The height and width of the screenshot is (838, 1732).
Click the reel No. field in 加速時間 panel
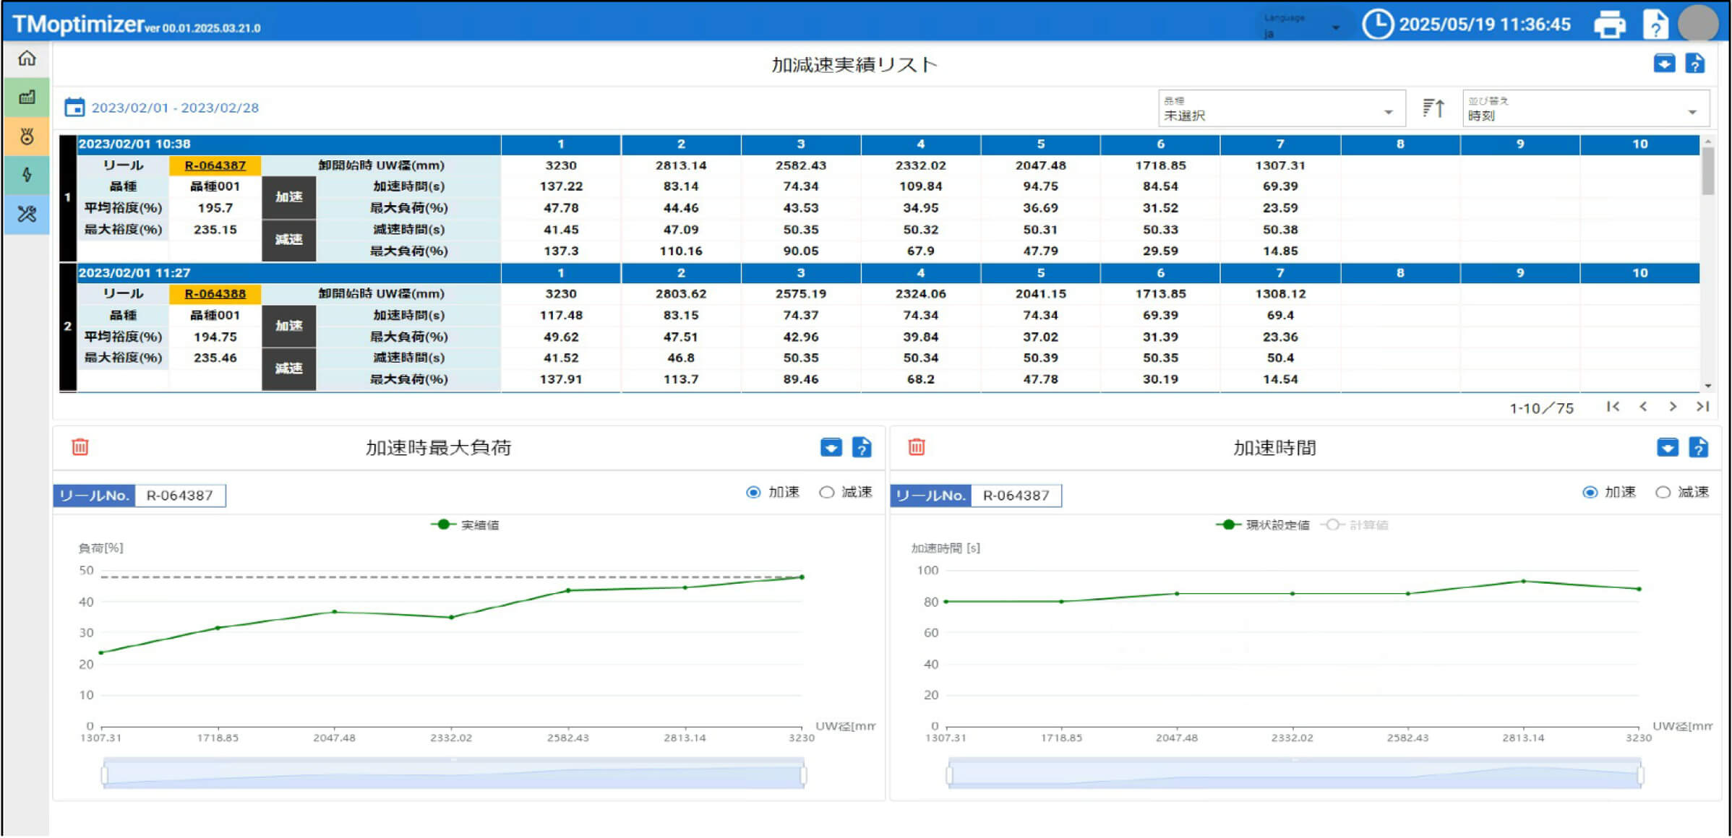click(1016, 496)
